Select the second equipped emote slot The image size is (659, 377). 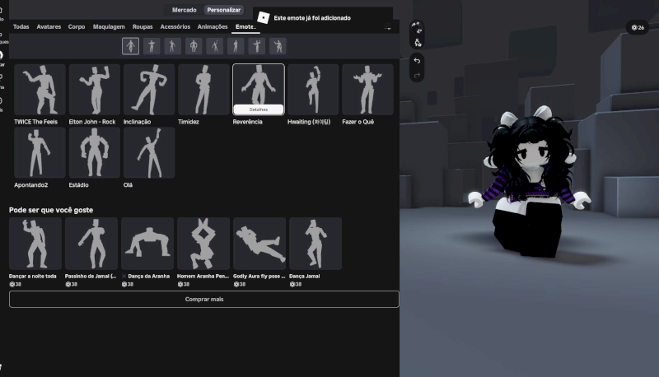pyautogui.click(x=152, y=46)
